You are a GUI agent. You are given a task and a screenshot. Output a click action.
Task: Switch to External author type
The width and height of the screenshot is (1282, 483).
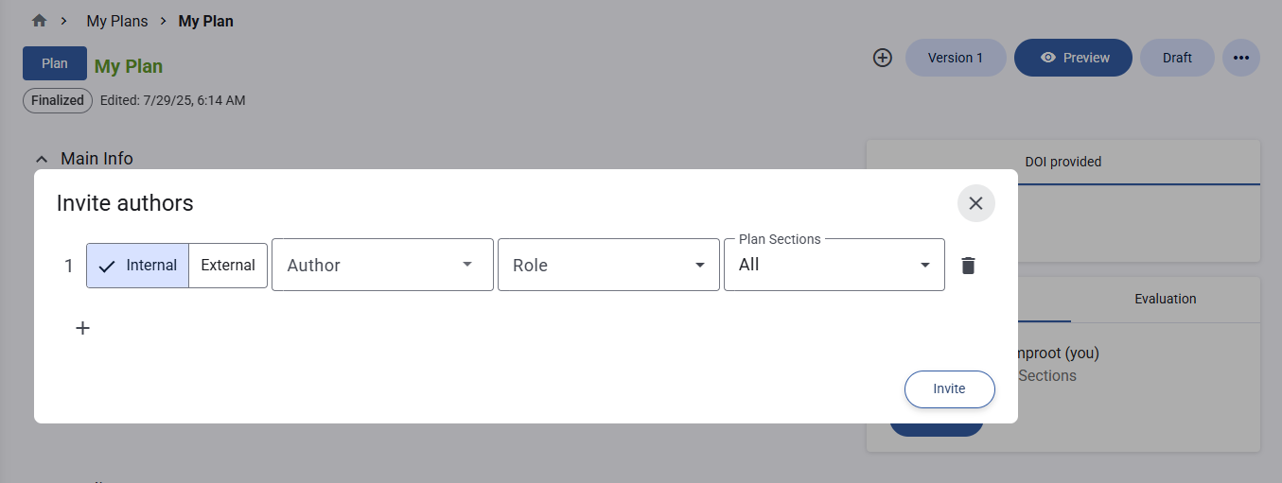click(x=228, y=266)
